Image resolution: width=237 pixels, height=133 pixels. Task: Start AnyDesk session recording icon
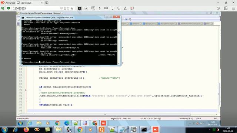click(132, 8)
